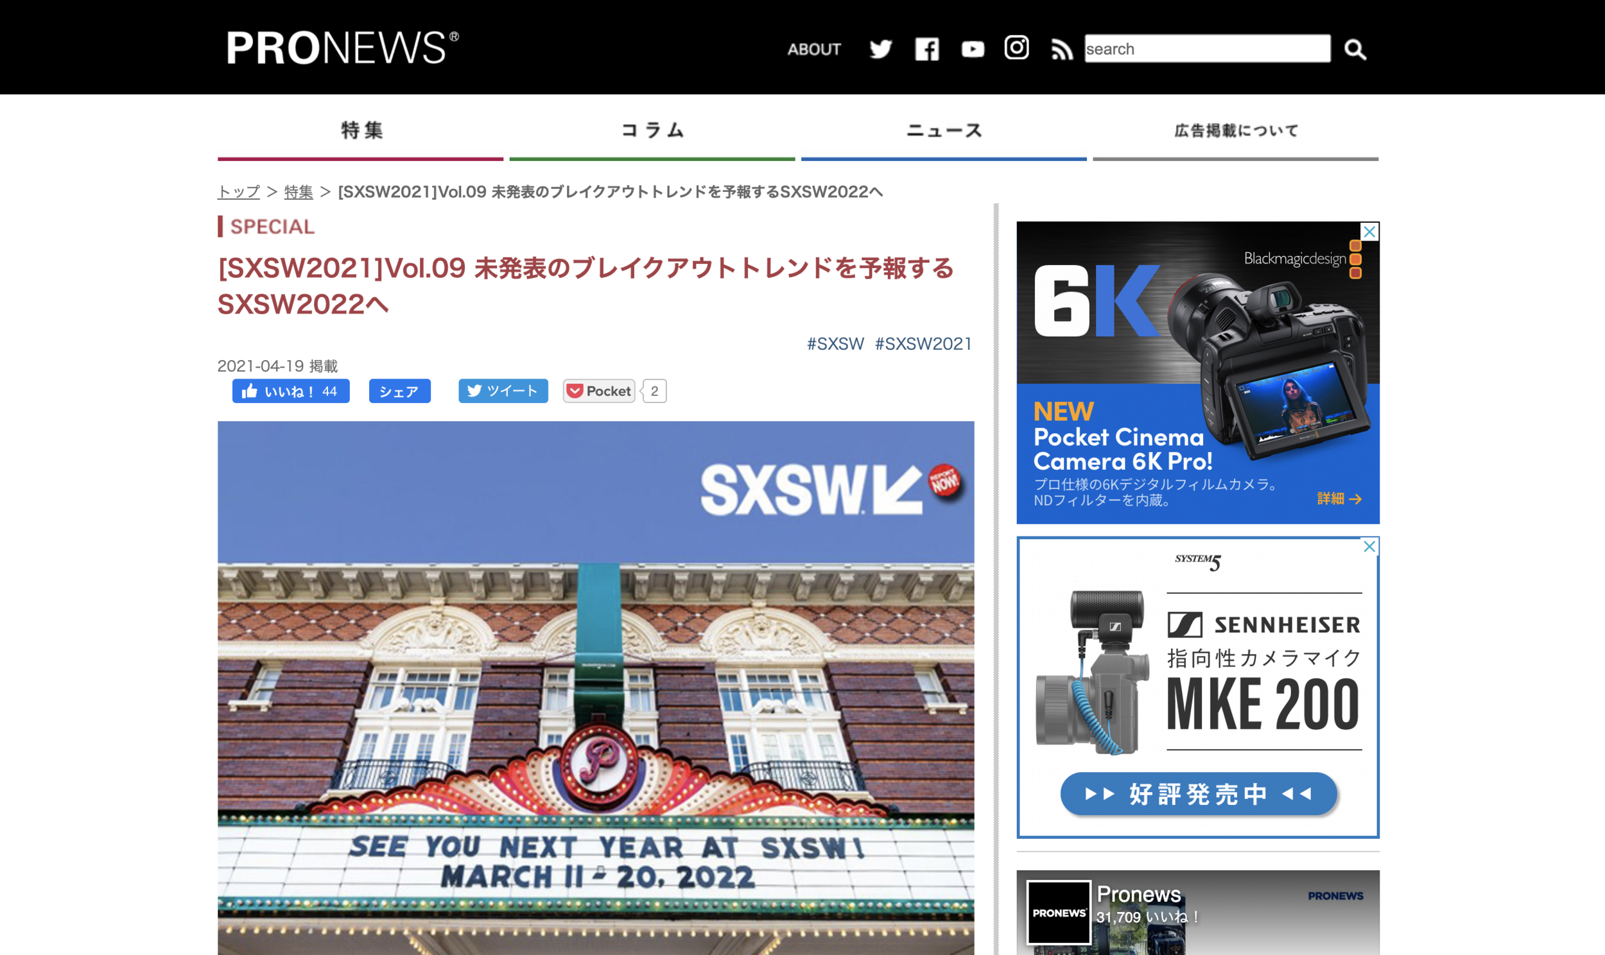Go to the ニュース section tab
The image size is (1605, 955).
[944, 131]
